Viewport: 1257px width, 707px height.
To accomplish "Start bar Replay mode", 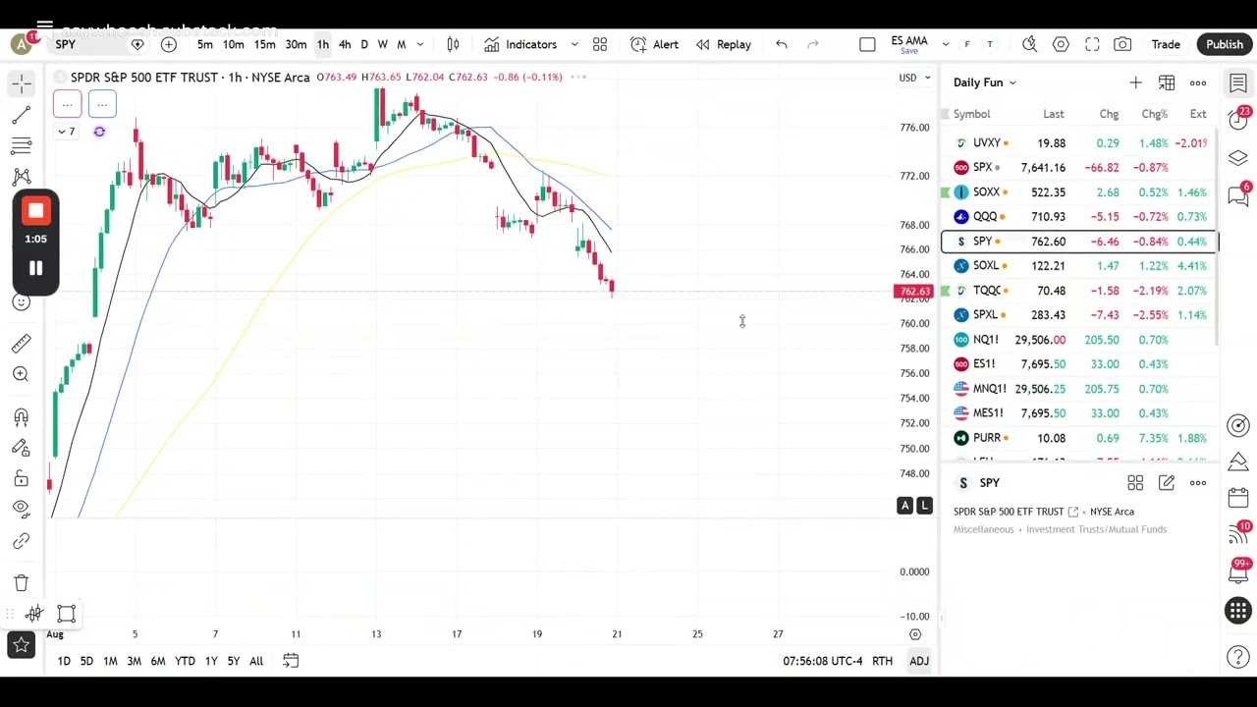I will 724,44.
